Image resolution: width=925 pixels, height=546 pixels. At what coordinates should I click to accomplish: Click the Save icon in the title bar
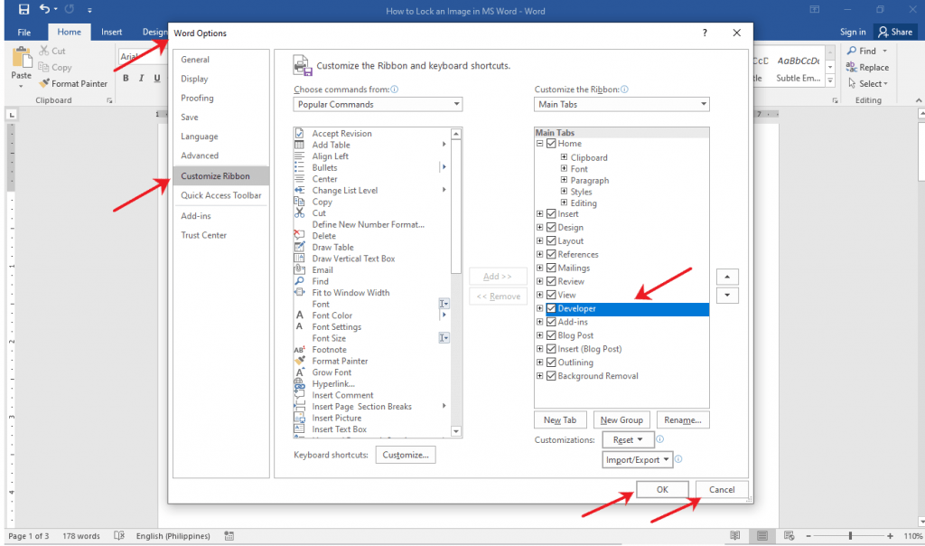(x=23, y=9)
